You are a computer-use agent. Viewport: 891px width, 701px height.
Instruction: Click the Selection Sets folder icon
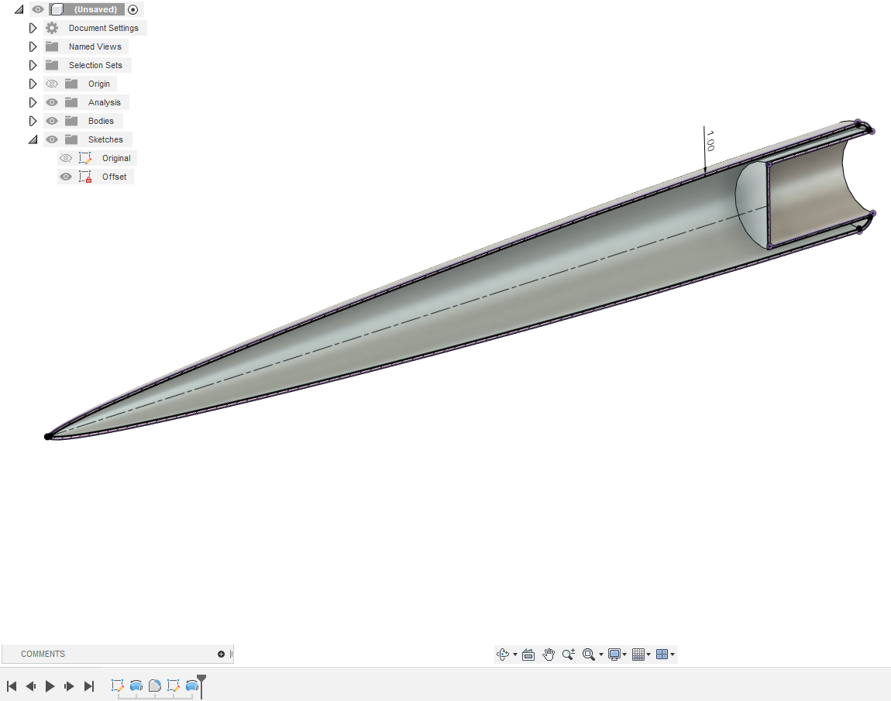click(52, 65)
